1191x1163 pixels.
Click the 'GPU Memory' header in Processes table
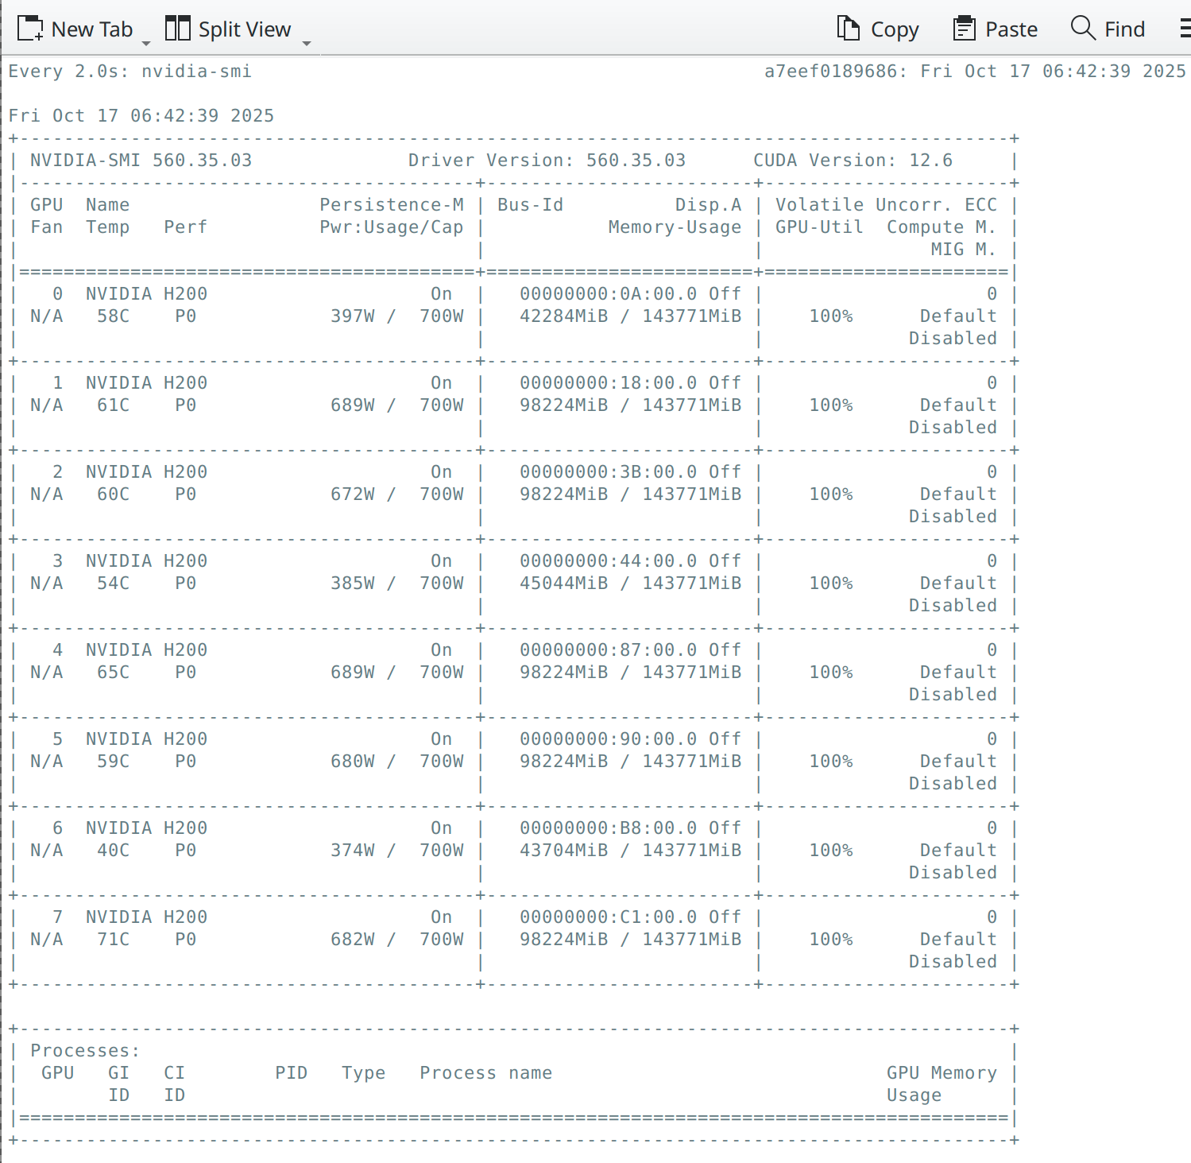942,1073
